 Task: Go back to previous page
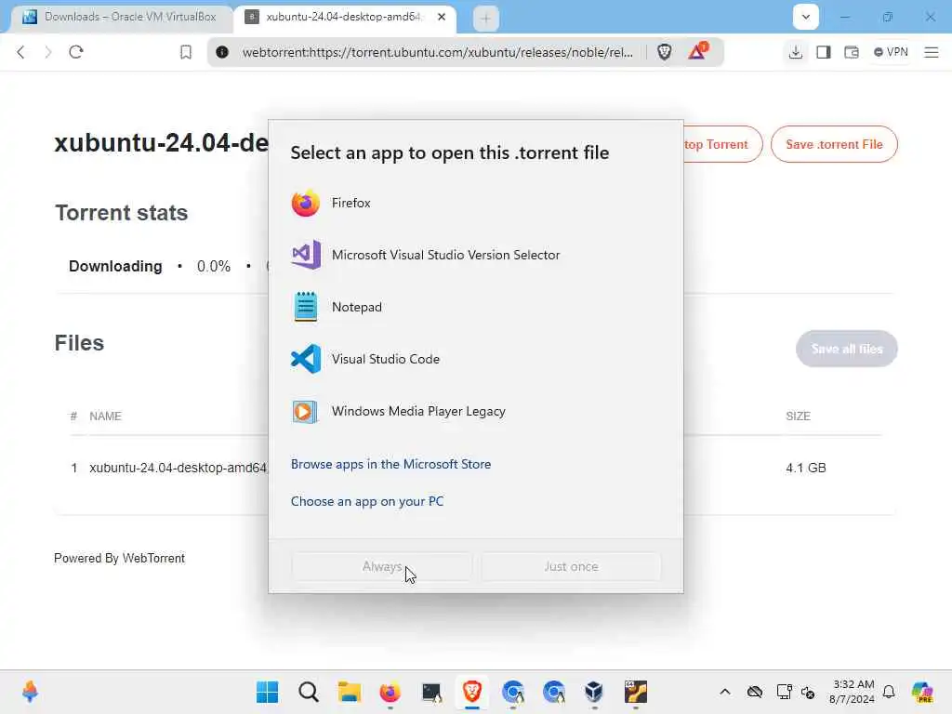[x=21, y=52]
